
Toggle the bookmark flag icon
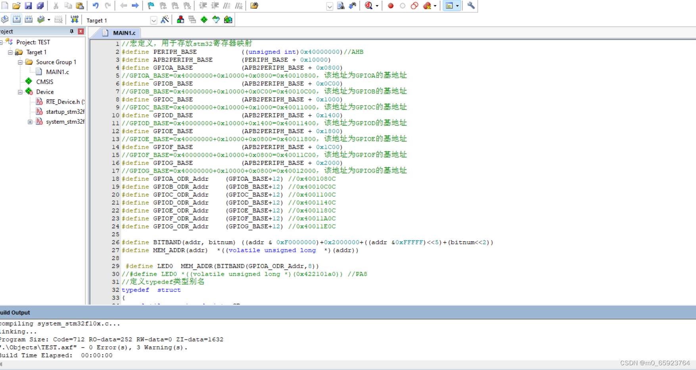coord(150,6)
